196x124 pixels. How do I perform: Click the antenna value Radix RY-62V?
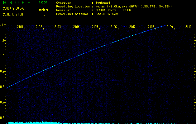tap(107, 14)
